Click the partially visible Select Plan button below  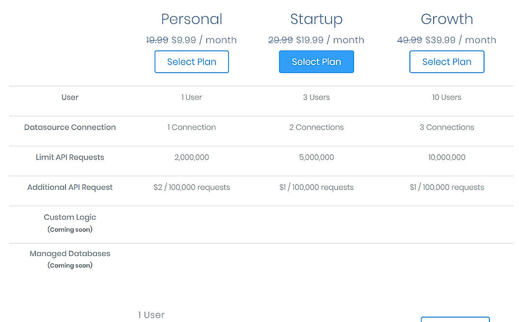click(x=454, y=319)
